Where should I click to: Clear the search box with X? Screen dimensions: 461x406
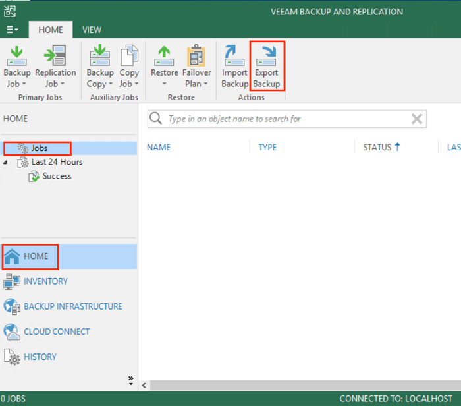point(417,119)
